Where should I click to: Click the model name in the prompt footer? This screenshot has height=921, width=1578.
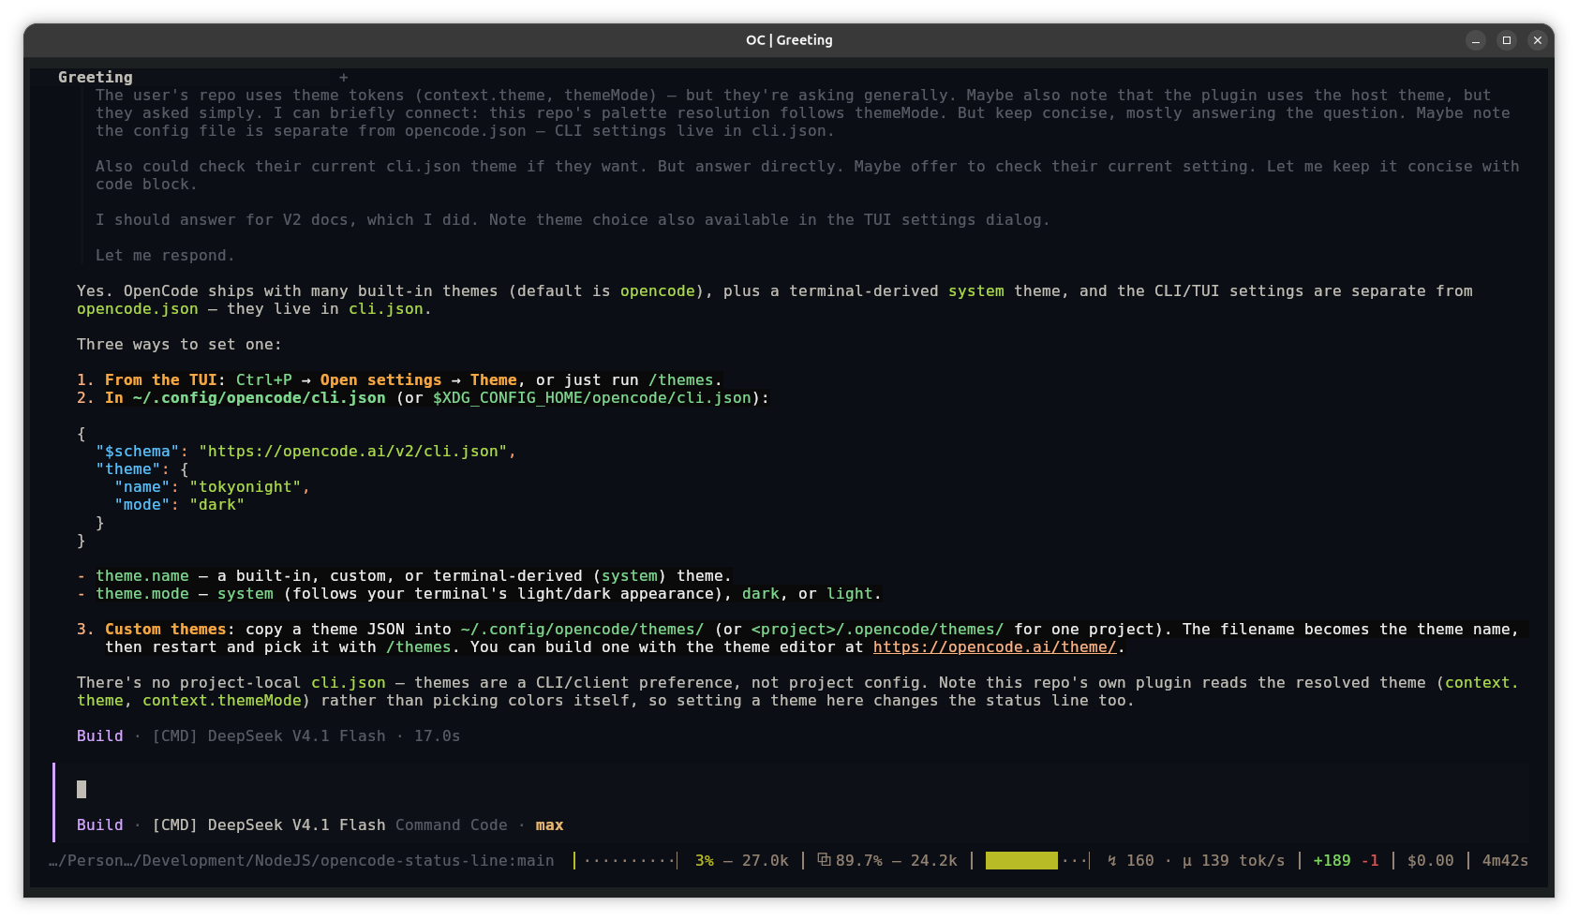tap(269, 825)
